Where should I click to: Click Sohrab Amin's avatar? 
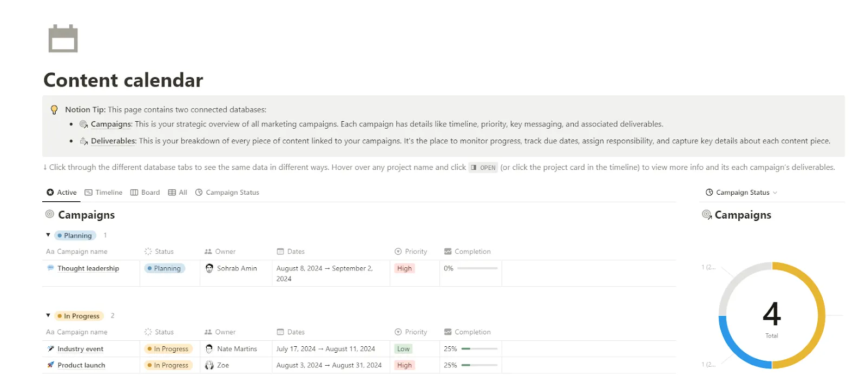209,268
